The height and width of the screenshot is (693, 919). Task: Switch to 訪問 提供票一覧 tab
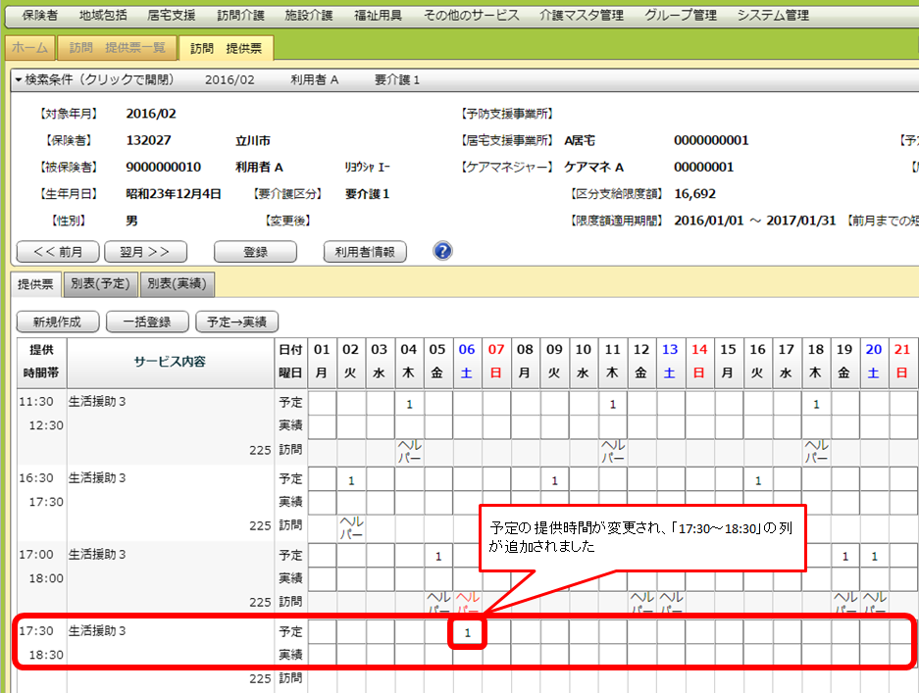point(118,48)
